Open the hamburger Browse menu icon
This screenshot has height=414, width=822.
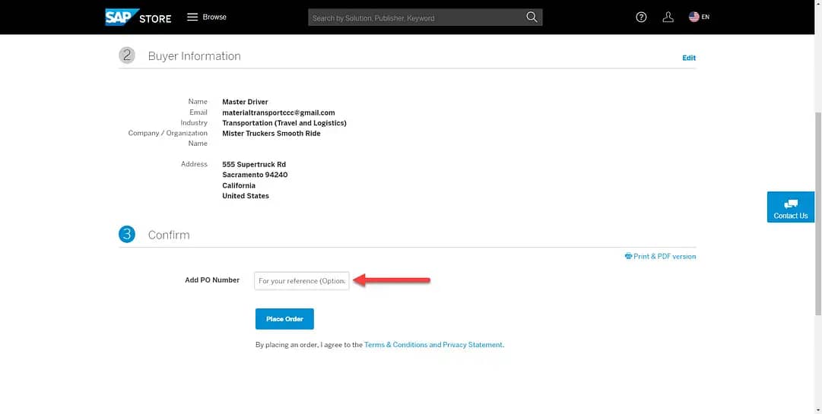tap(192, 17)
